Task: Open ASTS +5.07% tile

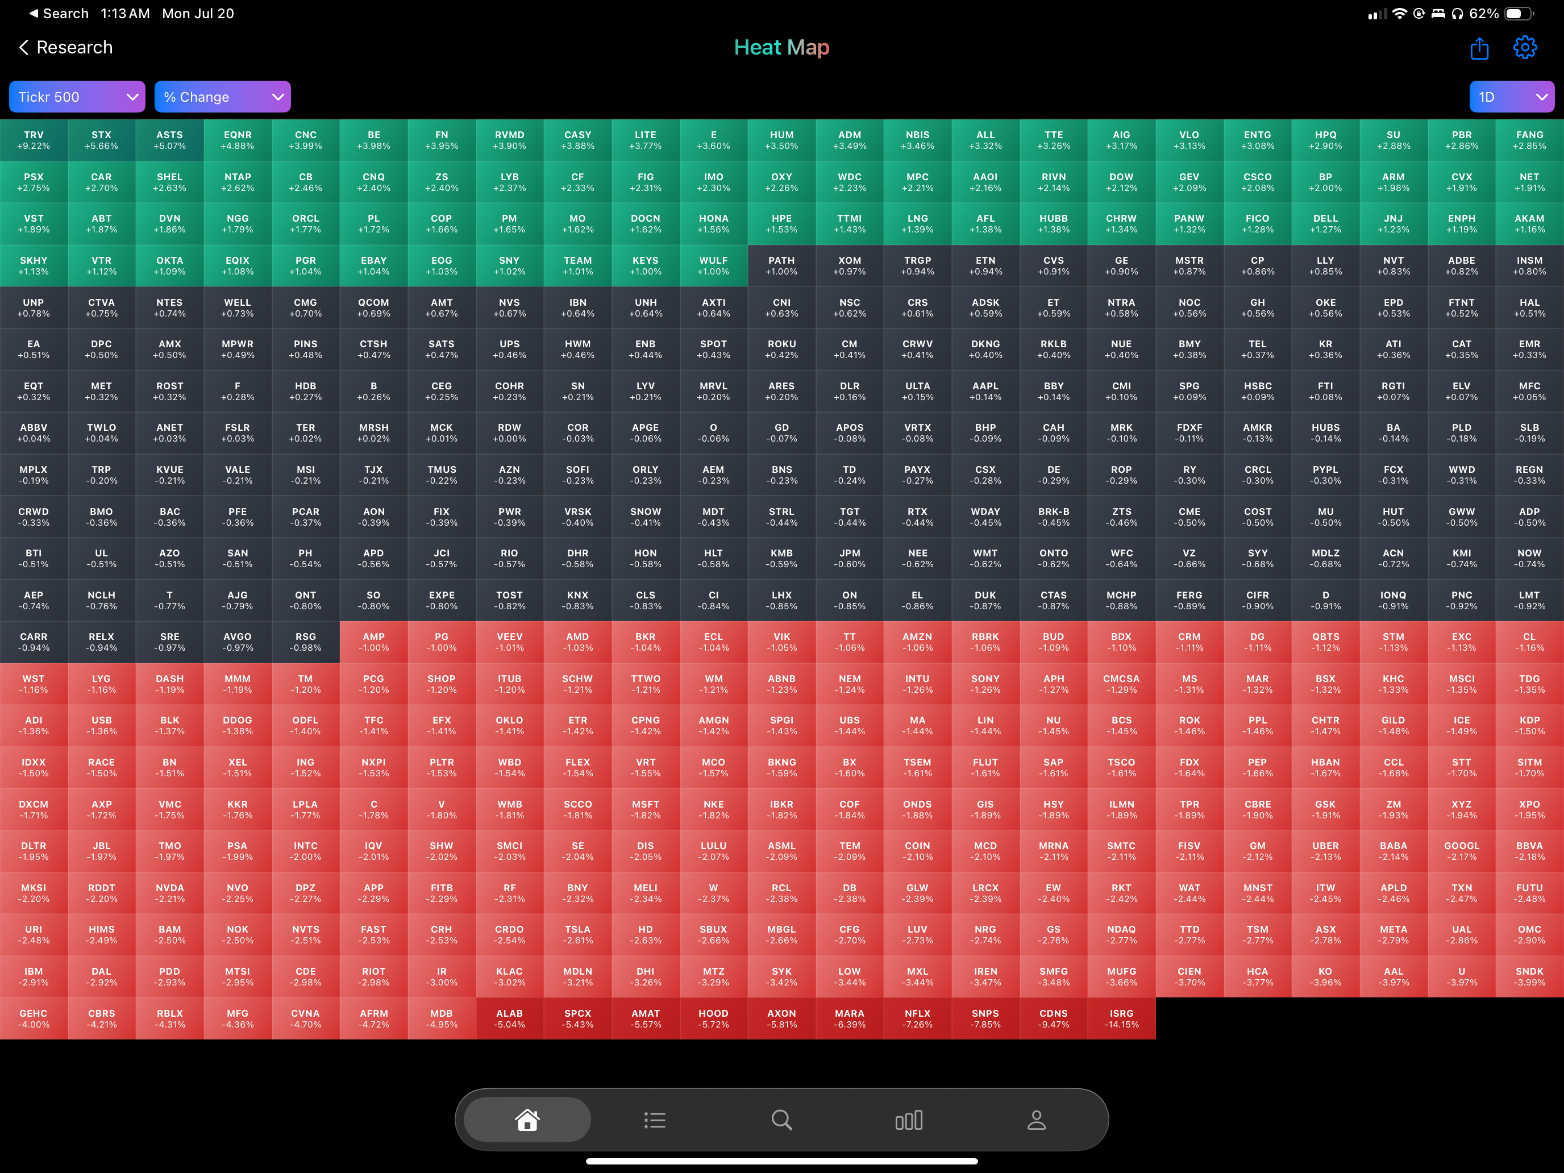Action: coord(170,141)
